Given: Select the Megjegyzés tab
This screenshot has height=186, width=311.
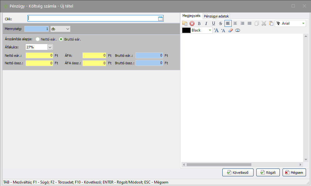Looking at the screenshot, I should click(x=191, y=16).
